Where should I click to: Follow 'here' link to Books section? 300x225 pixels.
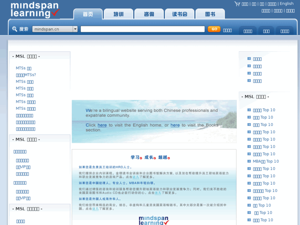tap(175, 125)
